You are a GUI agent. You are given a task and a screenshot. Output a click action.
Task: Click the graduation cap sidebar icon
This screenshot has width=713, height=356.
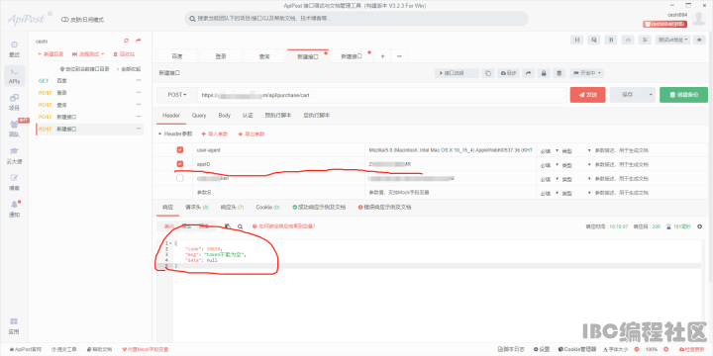click(14, 150)
